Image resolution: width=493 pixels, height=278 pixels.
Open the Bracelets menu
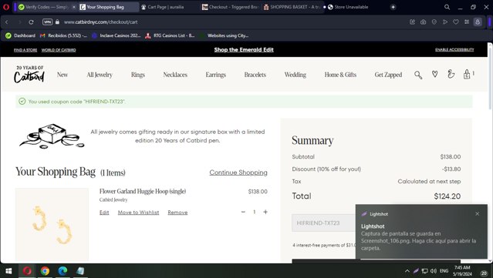pyautogui.click(x=255, y=75)
